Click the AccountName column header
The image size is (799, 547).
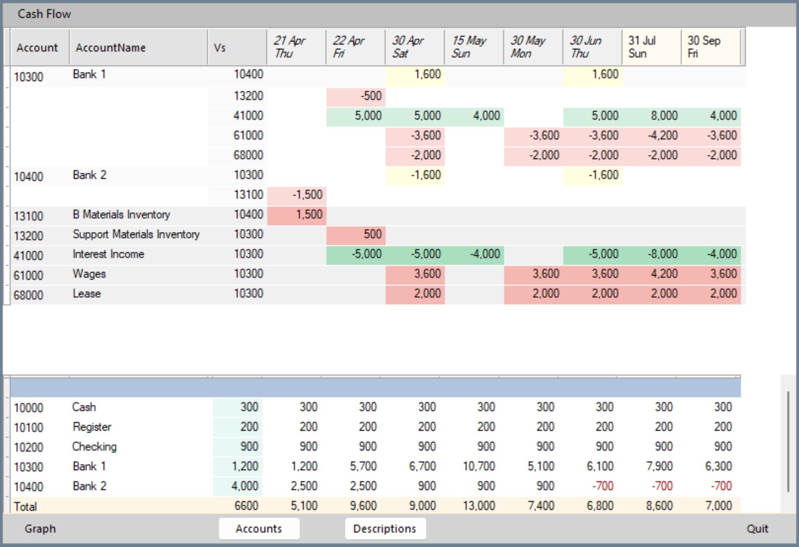(138, 48)
